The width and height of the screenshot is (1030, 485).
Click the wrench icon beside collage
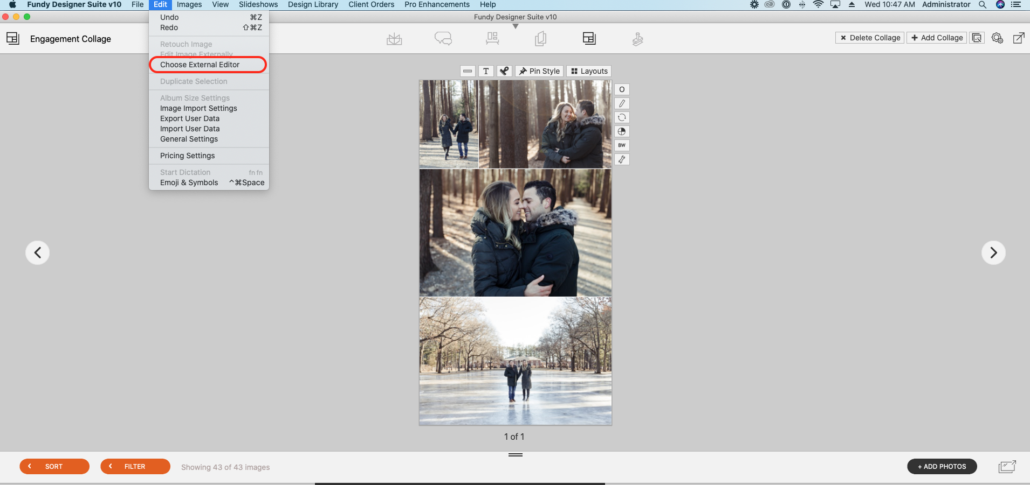(622, 159)
